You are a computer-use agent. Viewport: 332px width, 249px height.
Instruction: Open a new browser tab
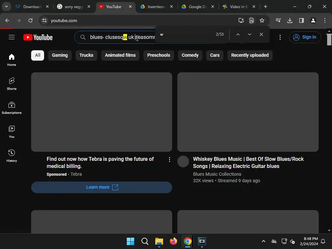pos(265,6)
